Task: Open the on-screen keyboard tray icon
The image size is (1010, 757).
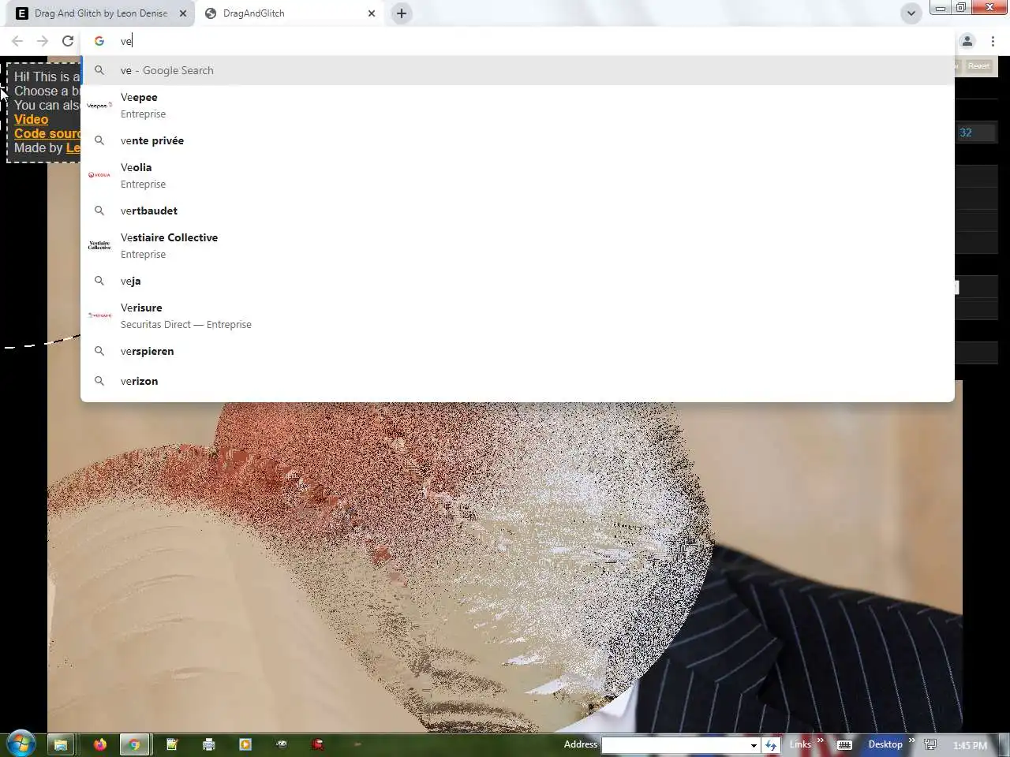Action: (844, 744)
